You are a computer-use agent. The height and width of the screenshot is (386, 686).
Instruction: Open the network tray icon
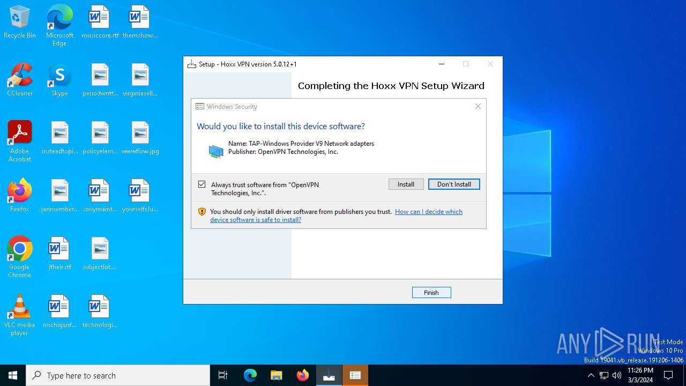[x=604, y=375]
